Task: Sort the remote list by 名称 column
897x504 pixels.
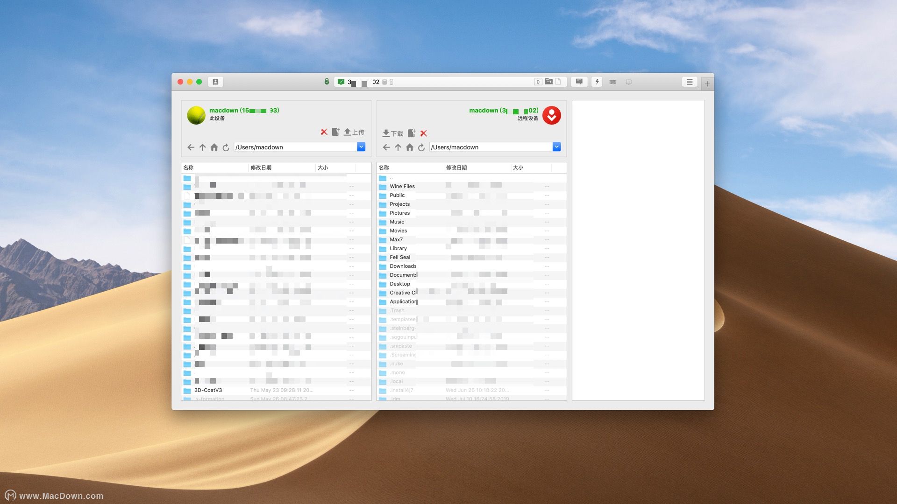Action: 410,168
